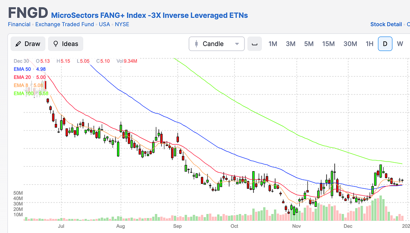Image resolution: width=410 pixels, height=233 pixels.
Task: Open the NYSE exchange link
Action: [x=122, y=24]
